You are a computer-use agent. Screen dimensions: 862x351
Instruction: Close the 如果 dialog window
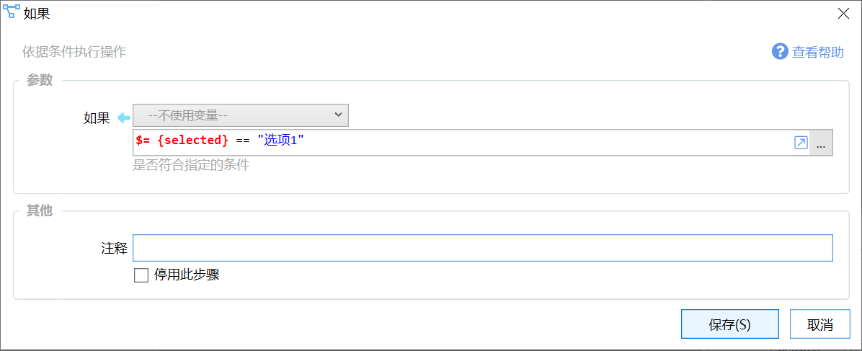843,13
